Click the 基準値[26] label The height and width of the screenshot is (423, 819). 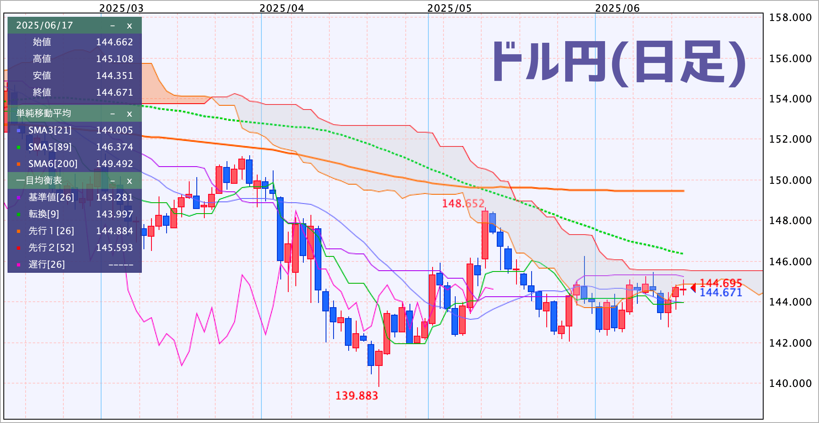tap(51, 198)
